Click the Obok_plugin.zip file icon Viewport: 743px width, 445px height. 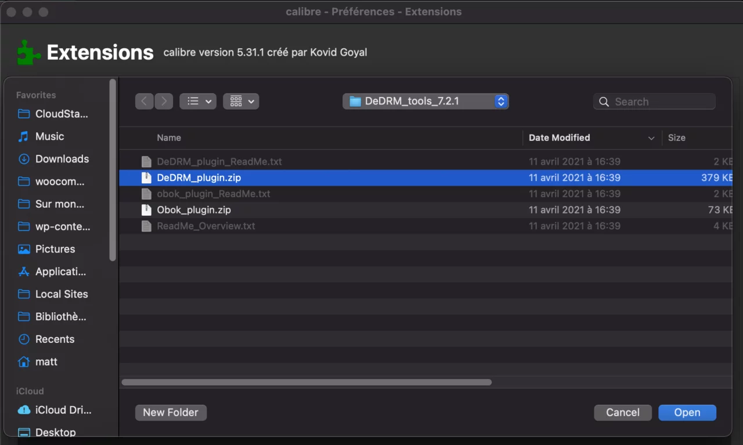click(146, 210)
